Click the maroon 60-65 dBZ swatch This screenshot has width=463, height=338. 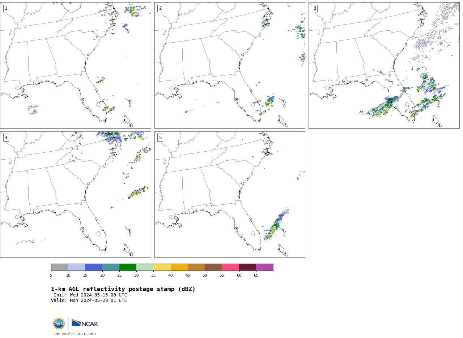(x=247, y=267)
